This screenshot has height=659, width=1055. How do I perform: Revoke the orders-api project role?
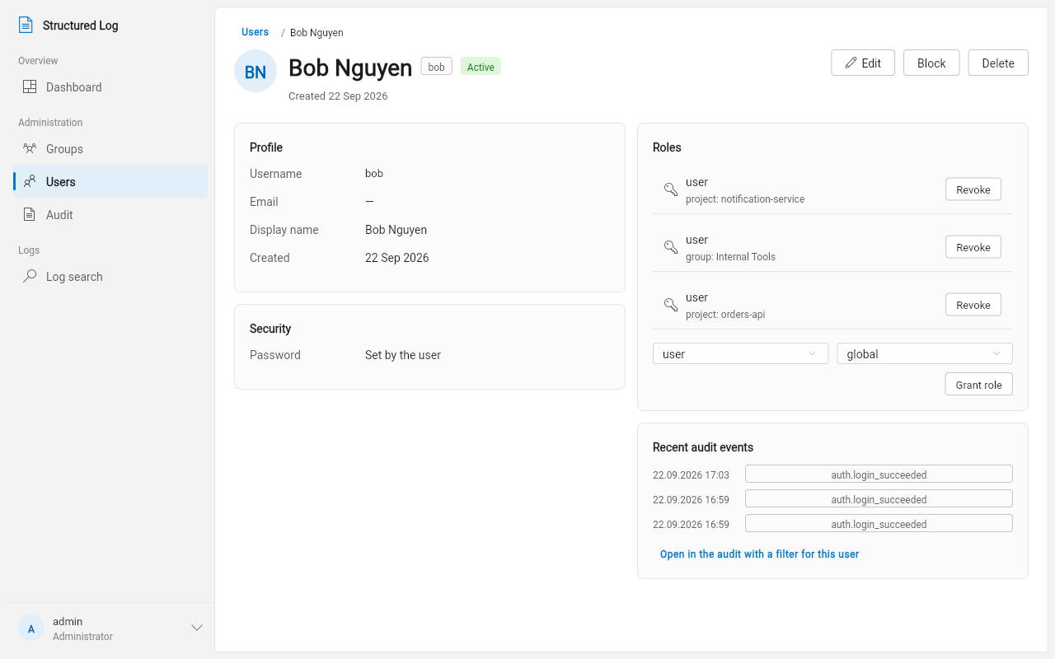coord(973,305)
